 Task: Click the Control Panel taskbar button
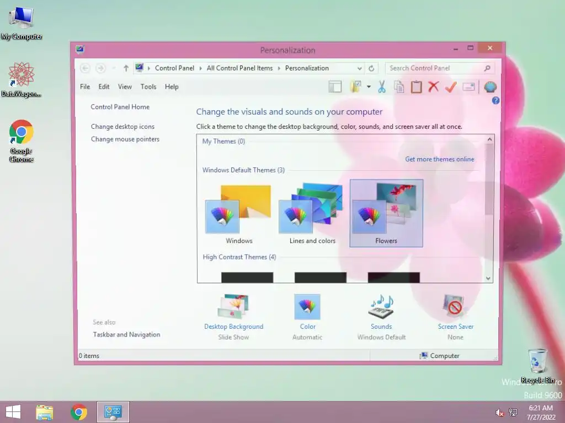click(x=113, y=412)
